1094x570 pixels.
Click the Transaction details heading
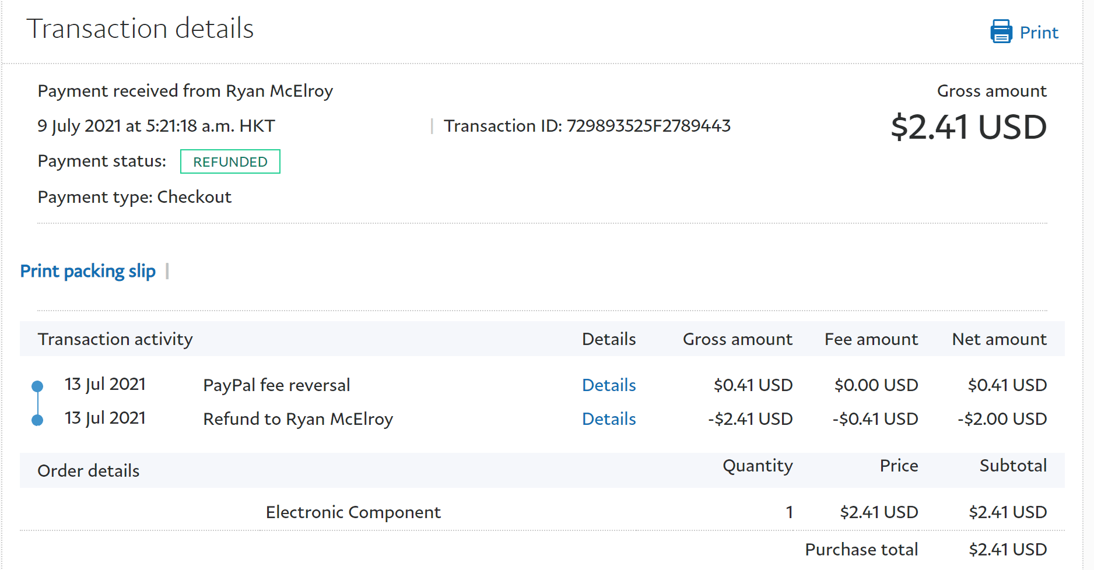tap(140, 29)
